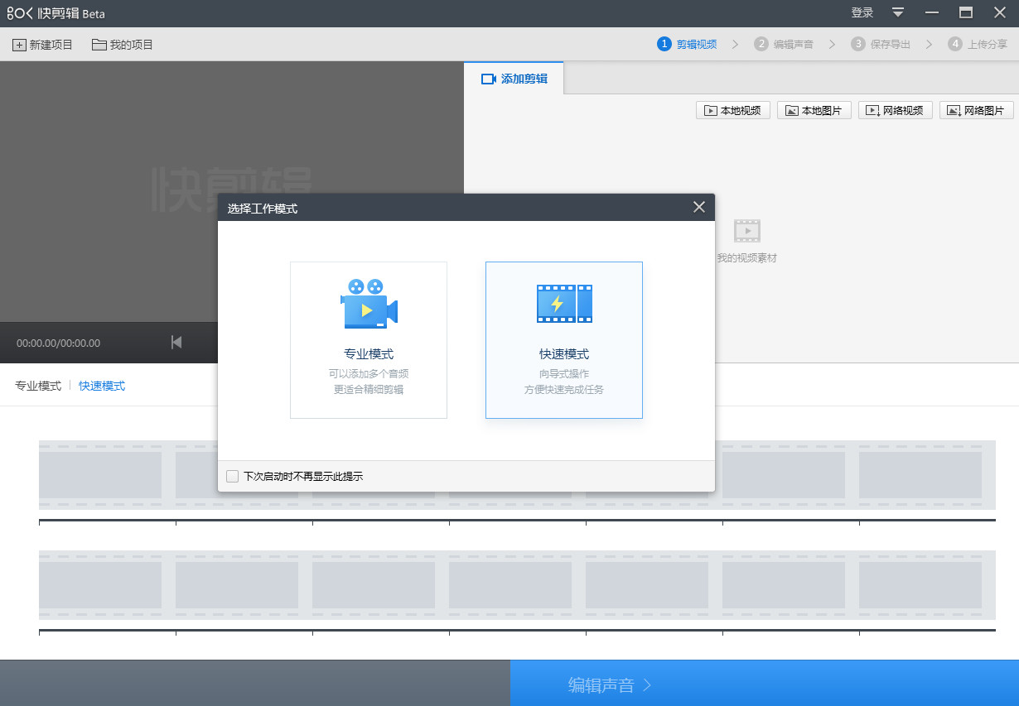Screen dimensions: 1019x706
Task: Check 下次启动时不再显示此提示 checkbox
Action: pyautogui.click(x=232, y=476)
